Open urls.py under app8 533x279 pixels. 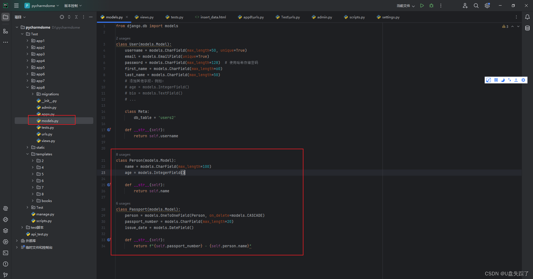click(44, 134)
